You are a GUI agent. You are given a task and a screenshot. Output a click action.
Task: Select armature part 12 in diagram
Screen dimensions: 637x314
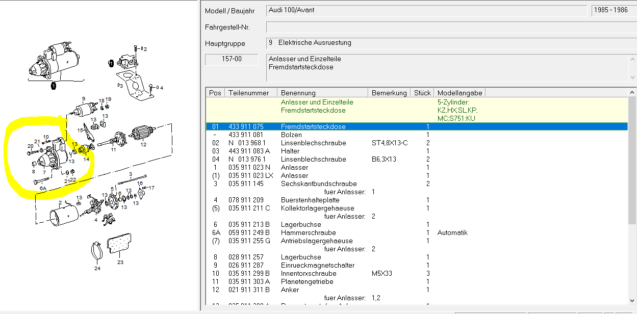[x=143, y=134]
